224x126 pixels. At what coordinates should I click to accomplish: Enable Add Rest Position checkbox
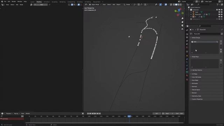(x=191, y=70)
